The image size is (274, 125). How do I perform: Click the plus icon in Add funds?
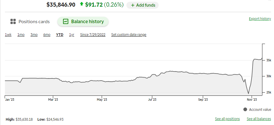132,5
